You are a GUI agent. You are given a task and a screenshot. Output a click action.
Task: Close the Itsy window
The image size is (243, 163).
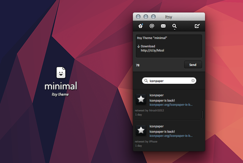click(x=138, y=17)
